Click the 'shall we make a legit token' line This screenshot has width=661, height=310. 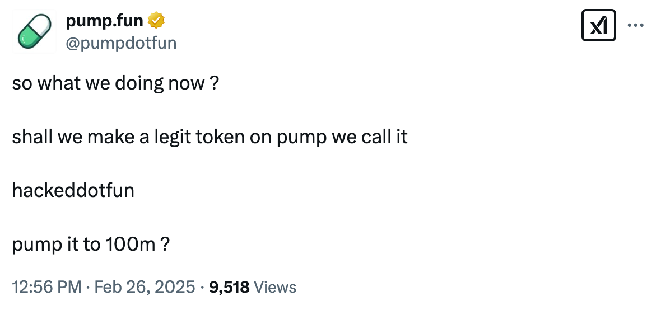(x=210, y=137)
